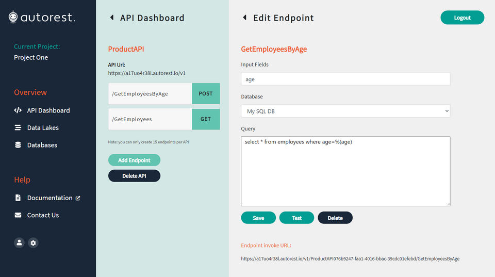Click the autorest robot logo icon

[x=13, y=17]
